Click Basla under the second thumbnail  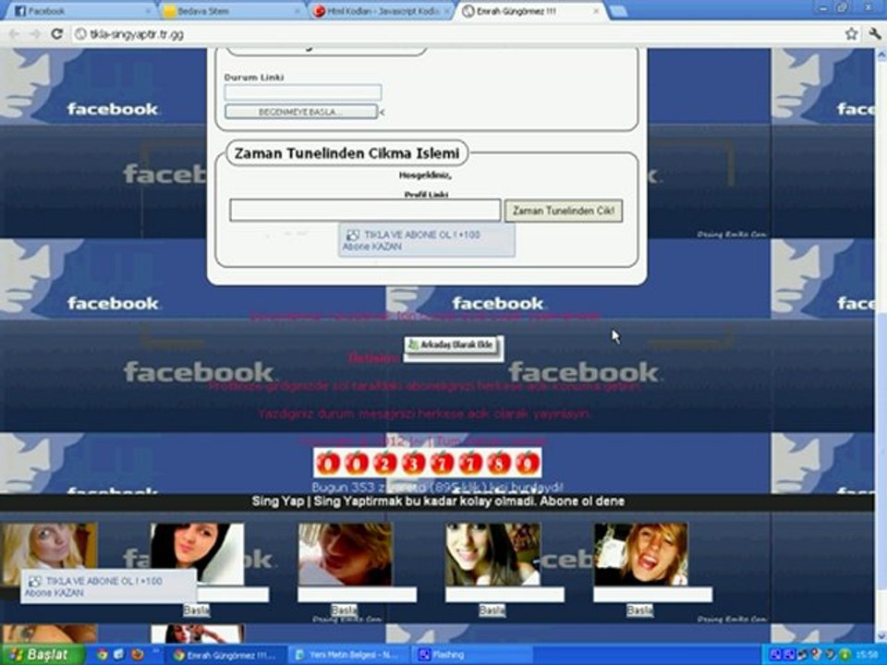point(196,611)
